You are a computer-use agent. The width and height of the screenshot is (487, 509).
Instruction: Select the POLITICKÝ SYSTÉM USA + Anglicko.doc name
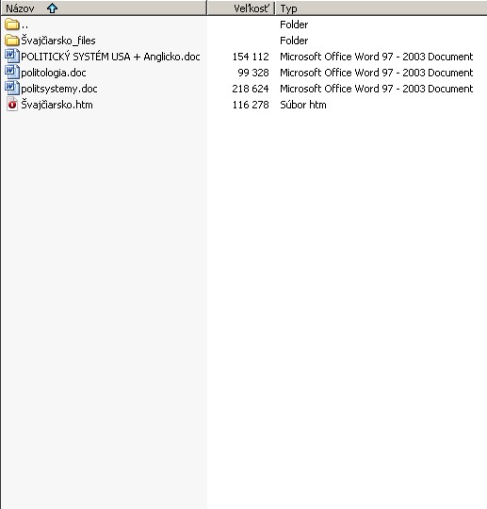110,57
